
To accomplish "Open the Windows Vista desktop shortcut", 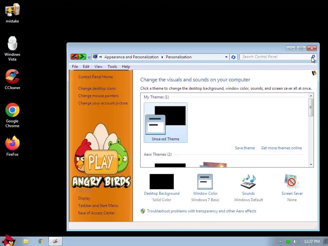I will (x=12, y=49).
